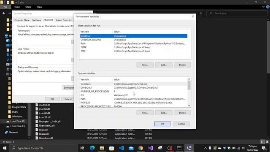Click New under System variables
The width and height of the screenshot is (270, 152).
pos(145,113)
